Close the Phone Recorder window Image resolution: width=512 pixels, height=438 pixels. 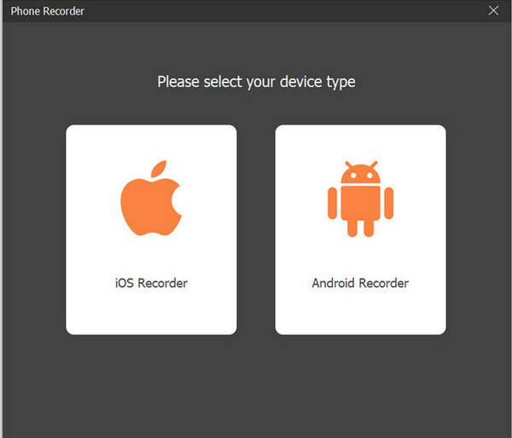(x=493, y=11)
